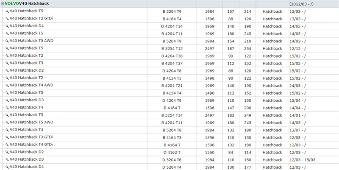Image resolution: width=339 pixels, height=170 pixels.
Task: Click the power value 157
Action: pos(231,12)
